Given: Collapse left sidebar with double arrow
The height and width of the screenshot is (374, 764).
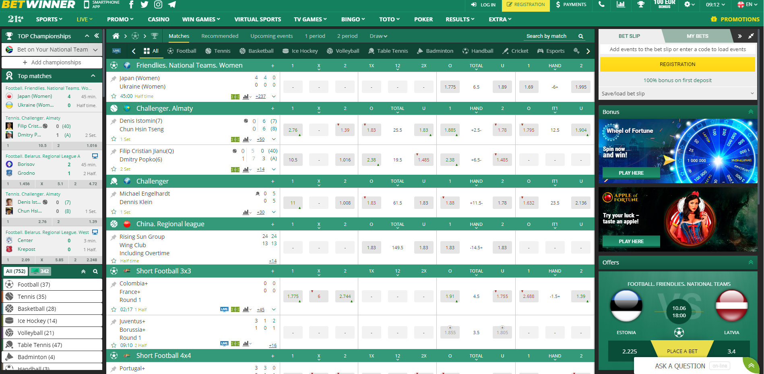Looking at the screenshot, I should coord(97,36).
